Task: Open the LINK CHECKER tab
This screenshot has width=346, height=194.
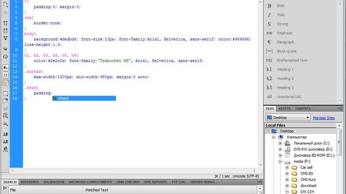Action: click(128, 182)
